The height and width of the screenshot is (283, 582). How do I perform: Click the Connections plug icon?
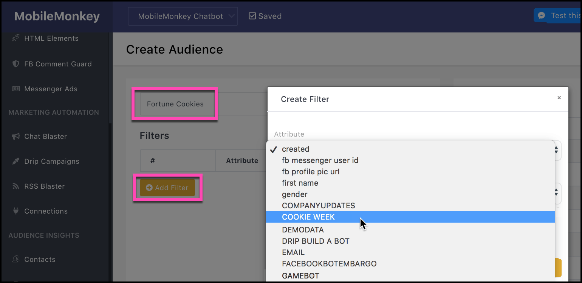coord(15,211)
